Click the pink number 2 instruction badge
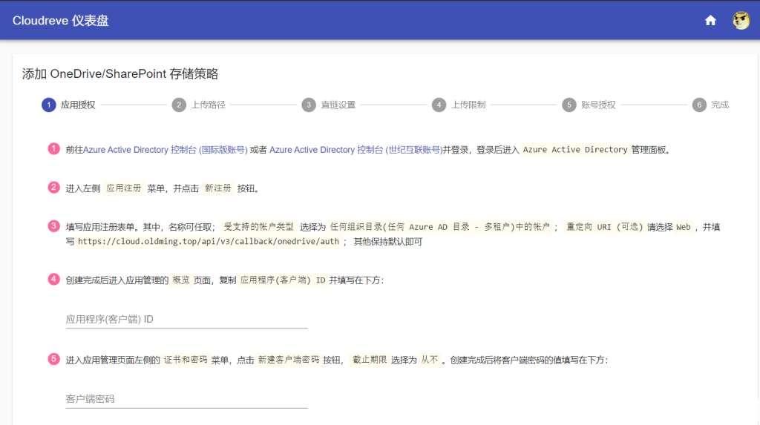Viewport: 760px width, 425px height. tap(54, 188)
